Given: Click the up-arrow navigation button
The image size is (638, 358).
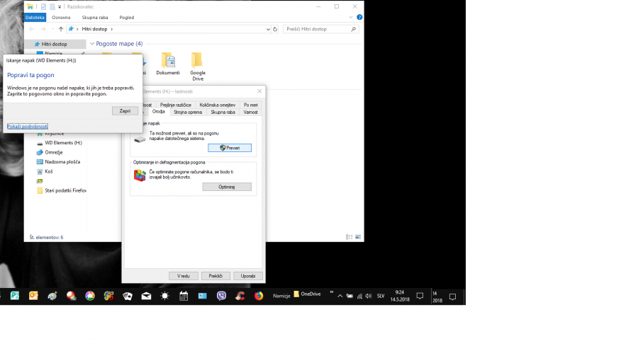Looking at the screenshot, I should coord(61,29).
